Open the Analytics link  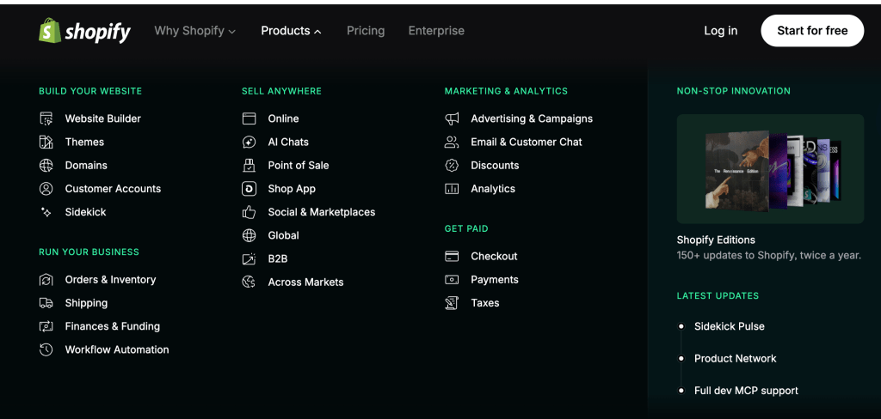click(493, 189)
